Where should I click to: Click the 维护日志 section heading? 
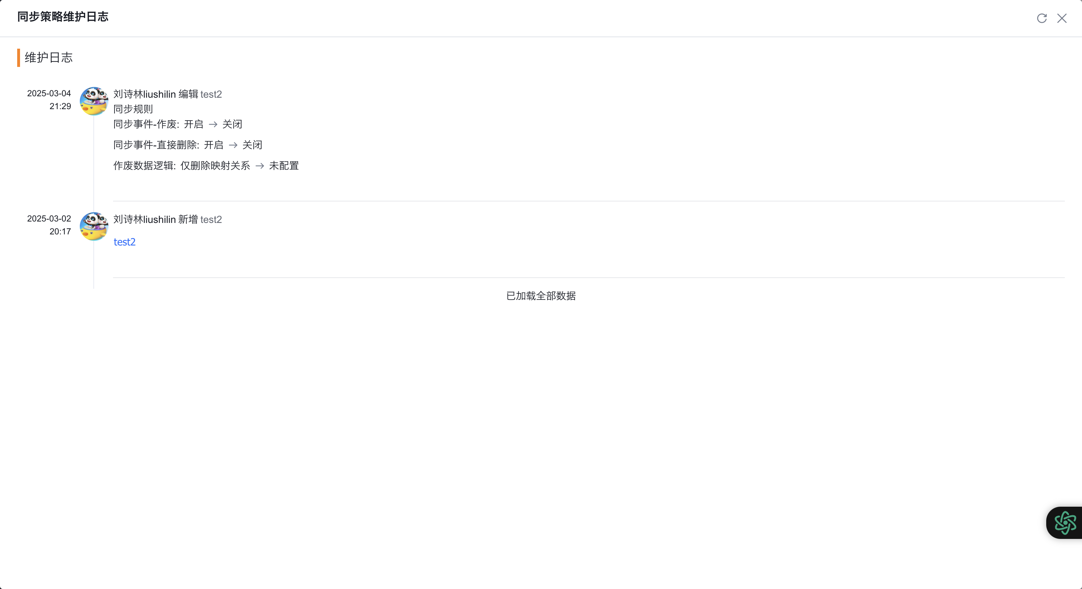pos(49,58)
